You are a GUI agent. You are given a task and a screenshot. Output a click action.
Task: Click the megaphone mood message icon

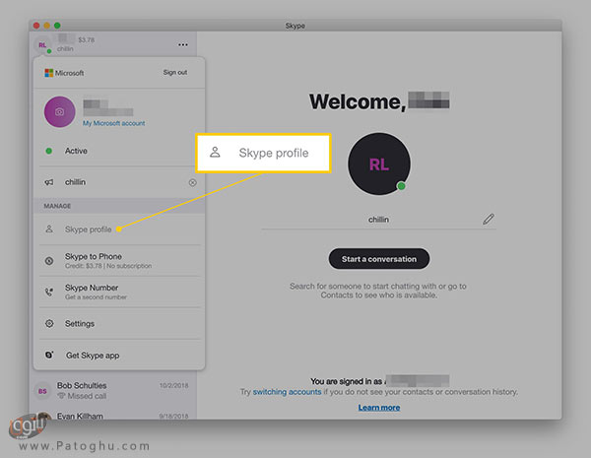[49, 182]
